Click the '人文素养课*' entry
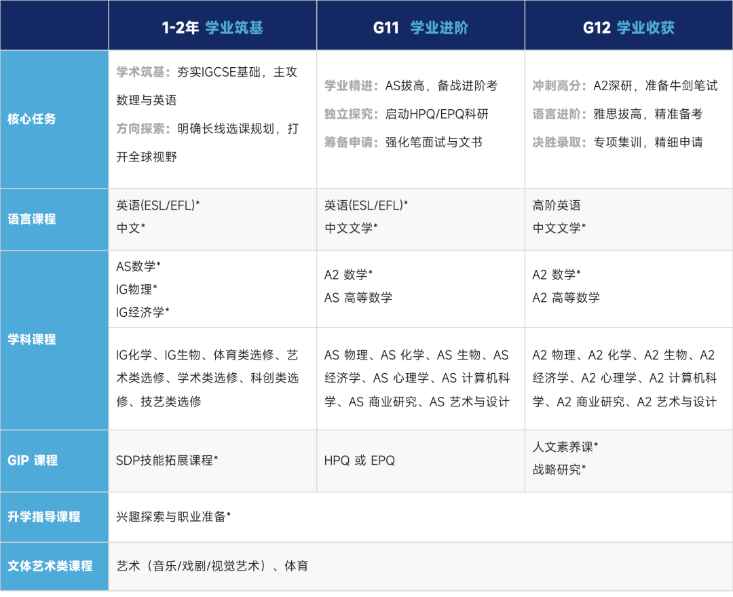This screenshot has height=597, width=733. [565, 447]
